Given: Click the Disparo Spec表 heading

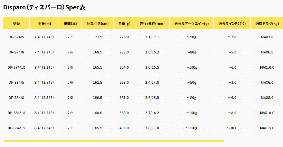Looking at the screenshot, I should click(44, 7).
